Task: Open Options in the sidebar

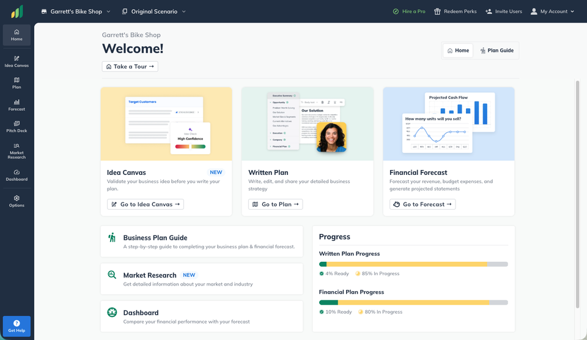Action: [x=17, y=201]
